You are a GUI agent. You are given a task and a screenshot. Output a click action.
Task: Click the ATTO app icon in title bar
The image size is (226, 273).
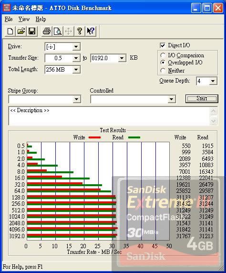7,8
